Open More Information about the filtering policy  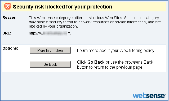click(50, 50)
